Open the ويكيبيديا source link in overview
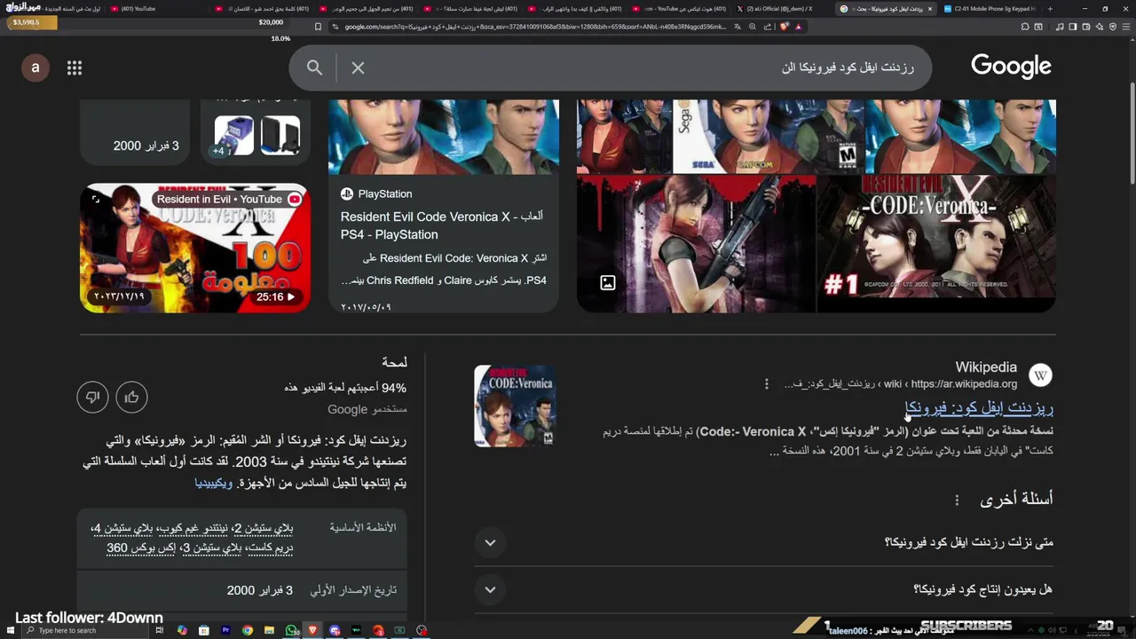1136x639 pixels. 214,483
